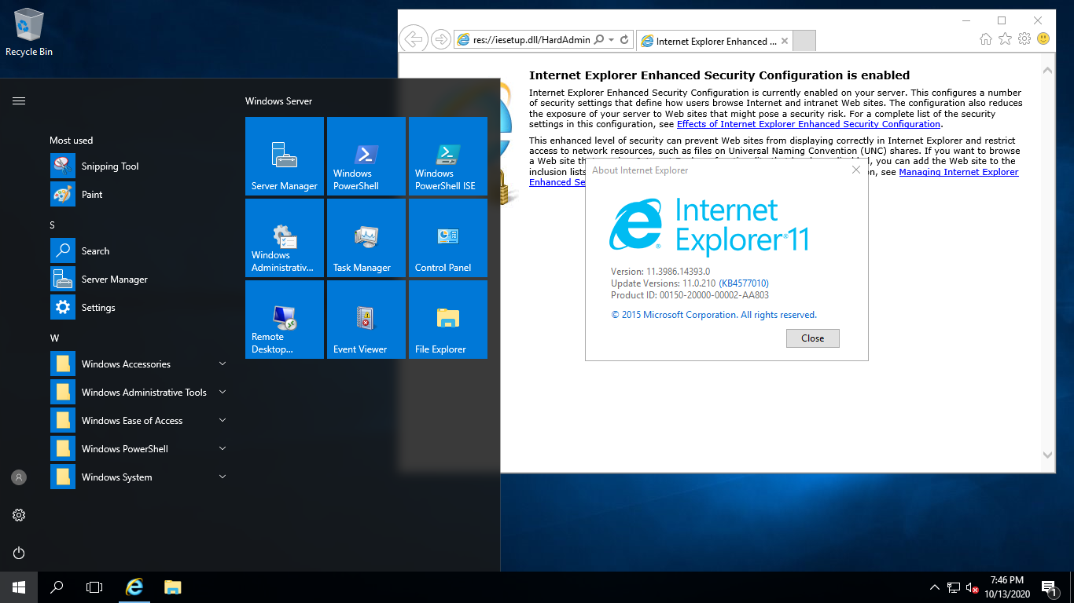Show hidden icons in system tray
This screenshot has height=603, width=1074.
click(x=934, y=587)
